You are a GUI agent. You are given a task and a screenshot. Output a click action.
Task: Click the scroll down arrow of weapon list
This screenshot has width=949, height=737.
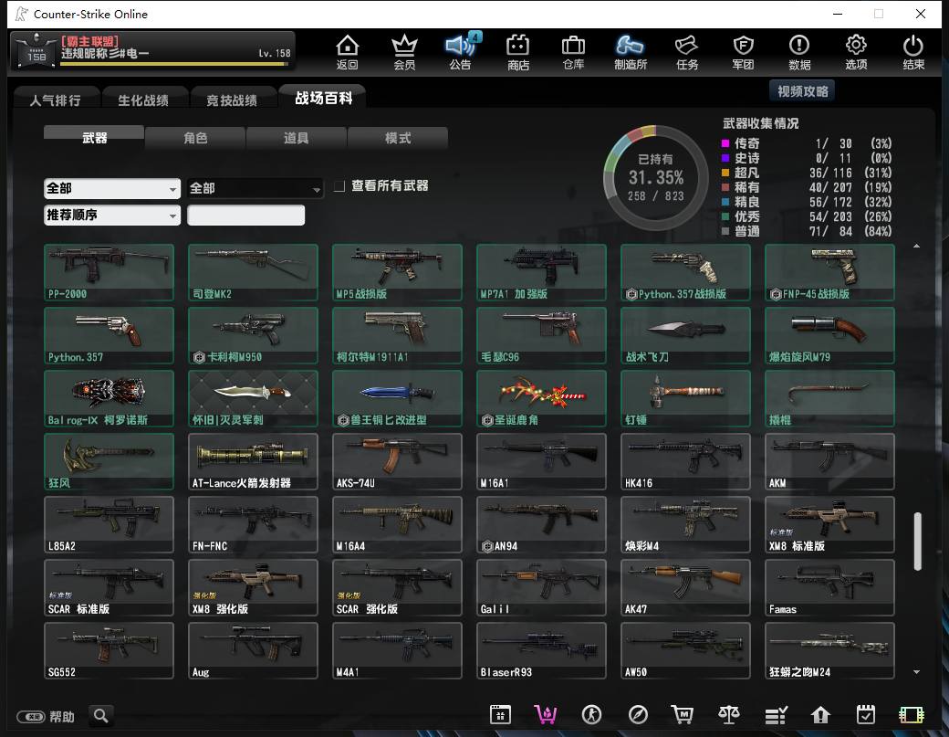[x=916, y=671]
